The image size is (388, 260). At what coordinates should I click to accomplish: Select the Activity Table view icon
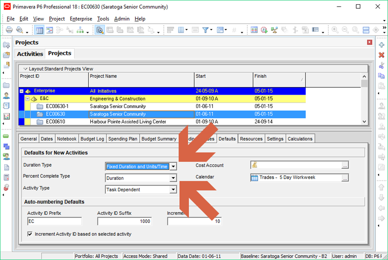coord(39,30)
